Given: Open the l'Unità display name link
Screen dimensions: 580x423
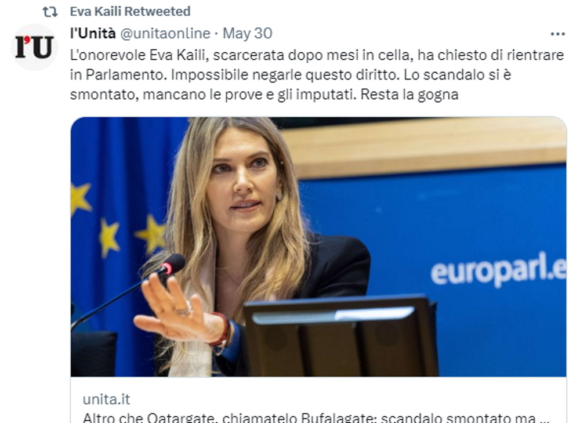Looking at the screenshot, I should (93, 33).
